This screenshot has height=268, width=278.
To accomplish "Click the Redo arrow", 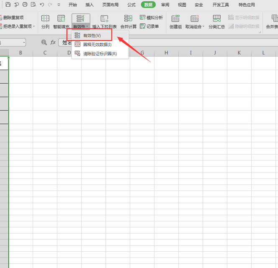I will point(50,5).
